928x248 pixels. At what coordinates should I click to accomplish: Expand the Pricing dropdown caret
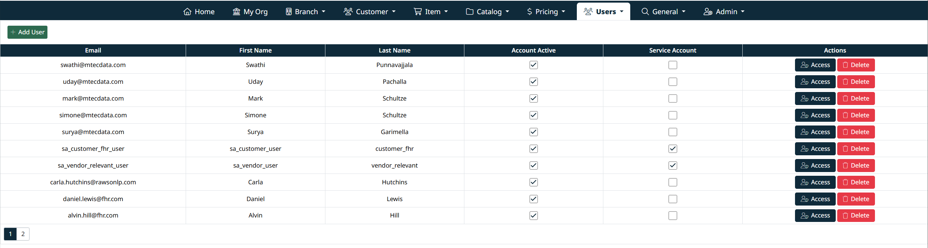pyautogui.click(x=563, y=12)
